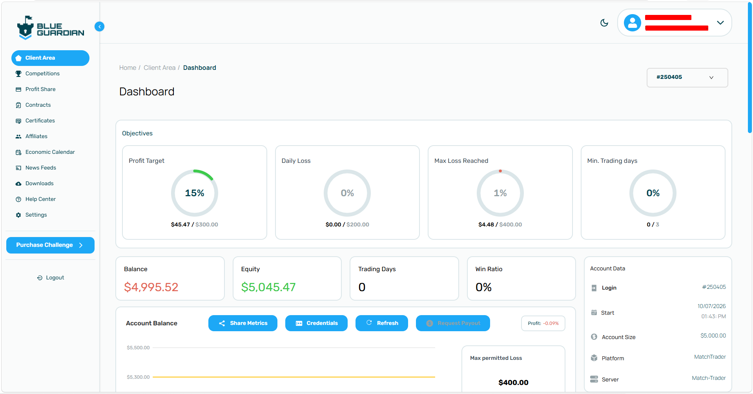This screenshot has height=394, width=753.
Task: Toggle dark mode with the moon icon
Action: pos(604,23)
